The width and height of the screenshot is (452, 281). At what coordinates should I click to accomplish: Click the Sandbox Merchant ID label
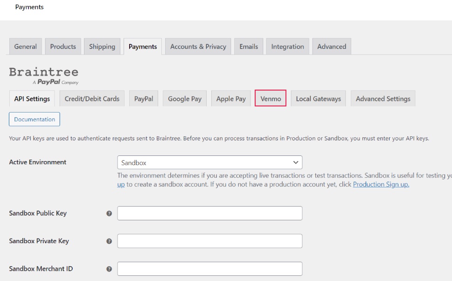pyautogui.click(x=41, y=268)
